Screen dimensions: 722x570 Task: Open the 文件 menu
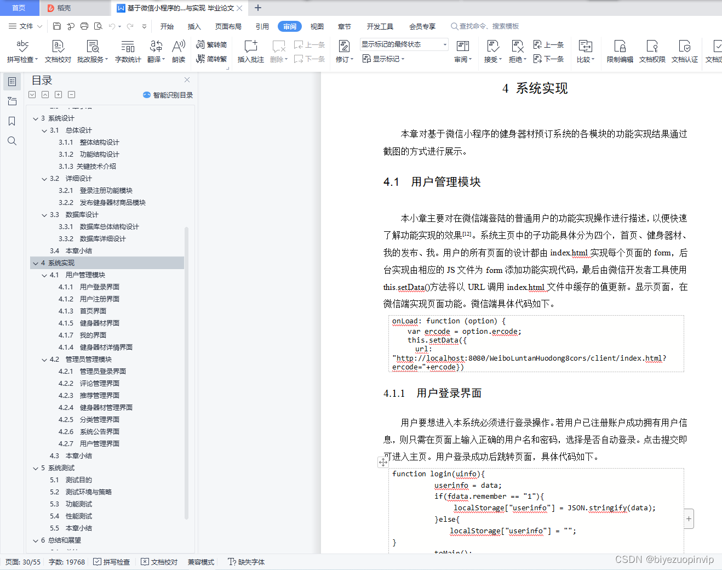(26, 26)
